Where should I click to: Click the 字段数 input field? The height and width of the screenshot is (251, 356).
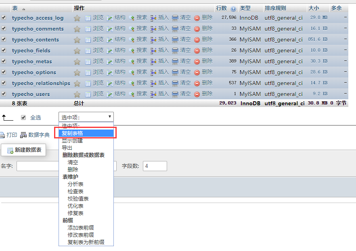155,166
